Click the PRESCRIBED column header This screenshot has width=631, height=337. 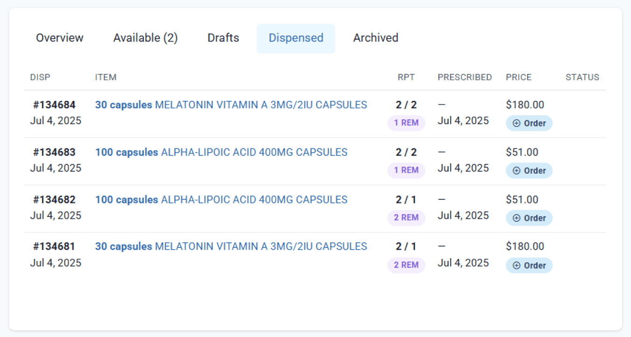click(465, 77)
